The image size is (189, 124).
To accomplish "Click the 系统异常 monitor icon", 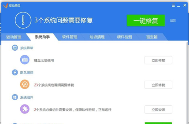I will click(x=15, y=48).
